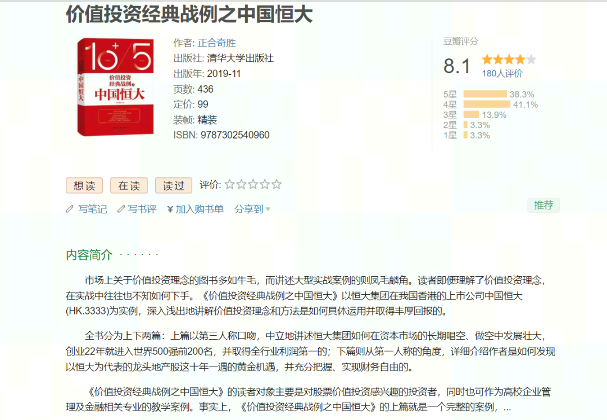This screenshot has height=420, width=607.
Task: Click the 38.3% five-star percentage
Action: pos(522,94)
